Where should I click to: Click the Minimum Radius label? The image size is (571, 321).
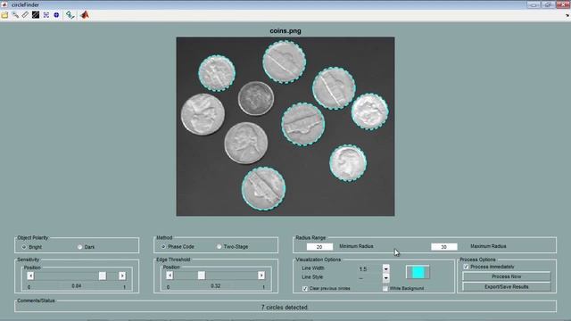click(356, 246)
